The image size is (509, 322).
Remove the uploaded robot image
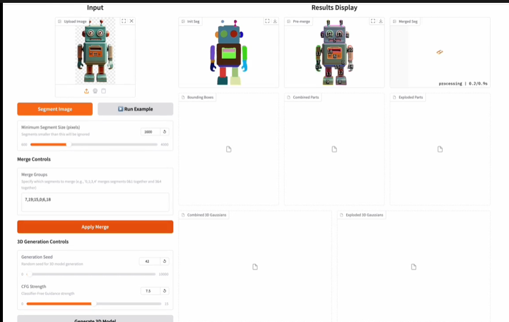tap(132, 21)
